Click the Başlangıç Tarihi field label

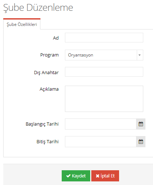42,124
